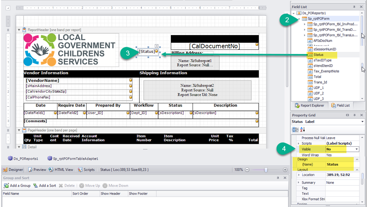Open smart tag above the Status label
This screenshot has width=367, height=207.
coord(157,46)
